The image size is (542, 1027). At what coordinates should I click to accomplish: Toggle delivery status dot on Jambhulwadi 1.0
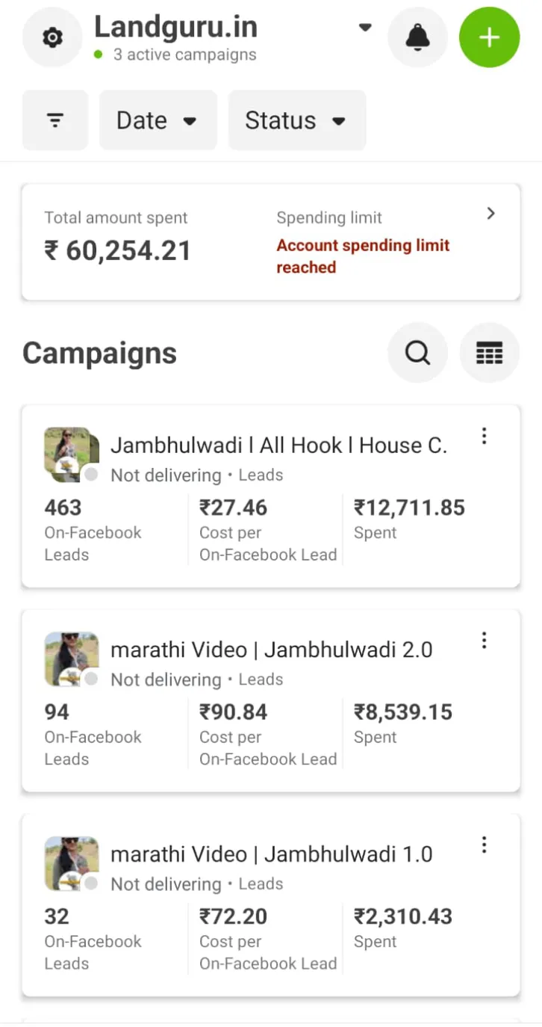tap(91, 883)
